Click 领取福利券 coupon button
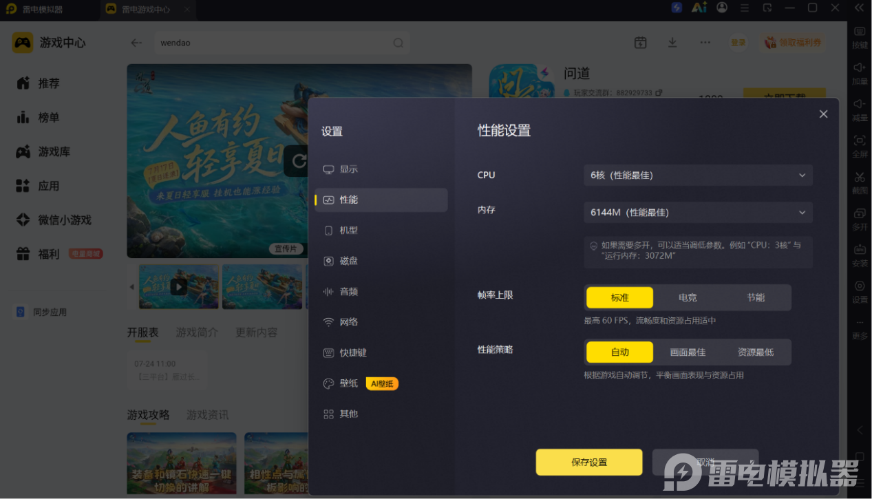Screen dimensions: 872x499 point(794,43)
